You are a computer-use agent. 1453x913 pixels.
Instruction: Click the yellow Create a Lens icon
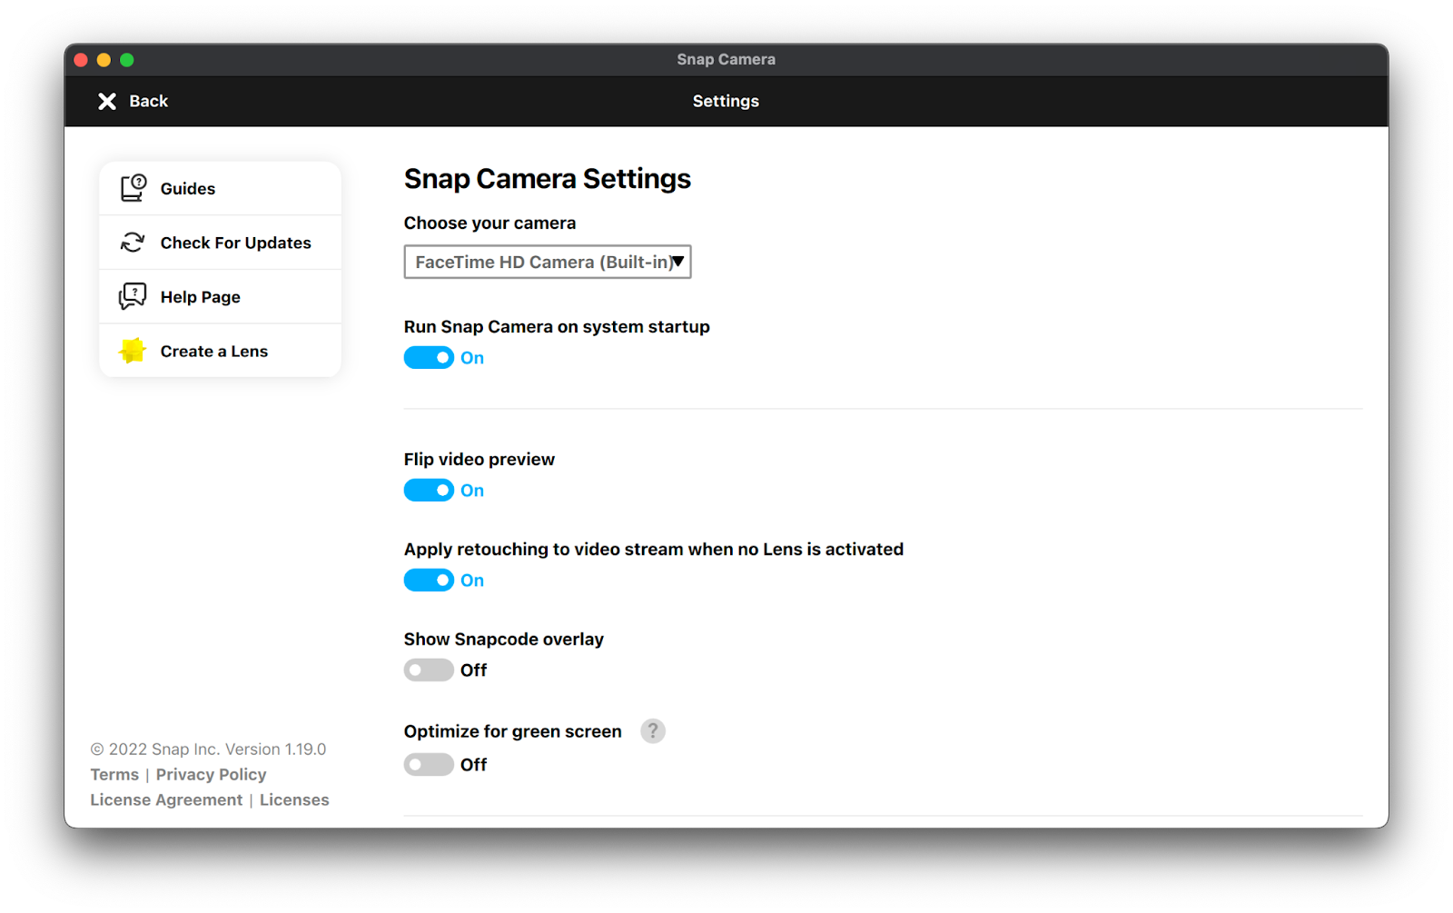click(133, 351)
